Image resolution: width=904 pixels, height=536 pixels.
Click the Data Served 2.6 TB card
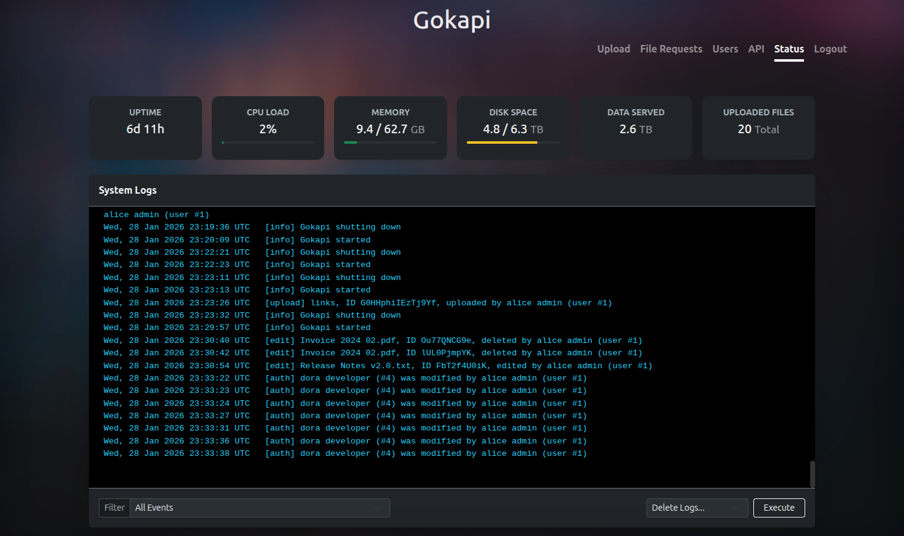pyautogui.click(x=636, y=128)
